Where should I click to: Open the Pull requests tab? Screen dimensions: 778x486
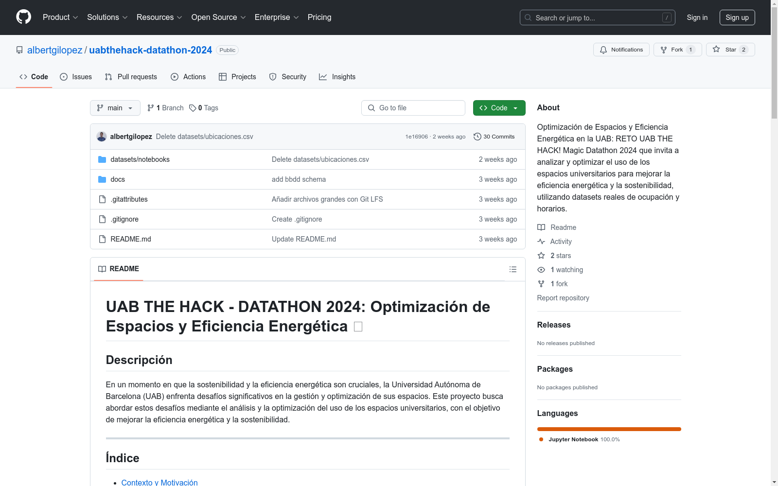[131, 77]
